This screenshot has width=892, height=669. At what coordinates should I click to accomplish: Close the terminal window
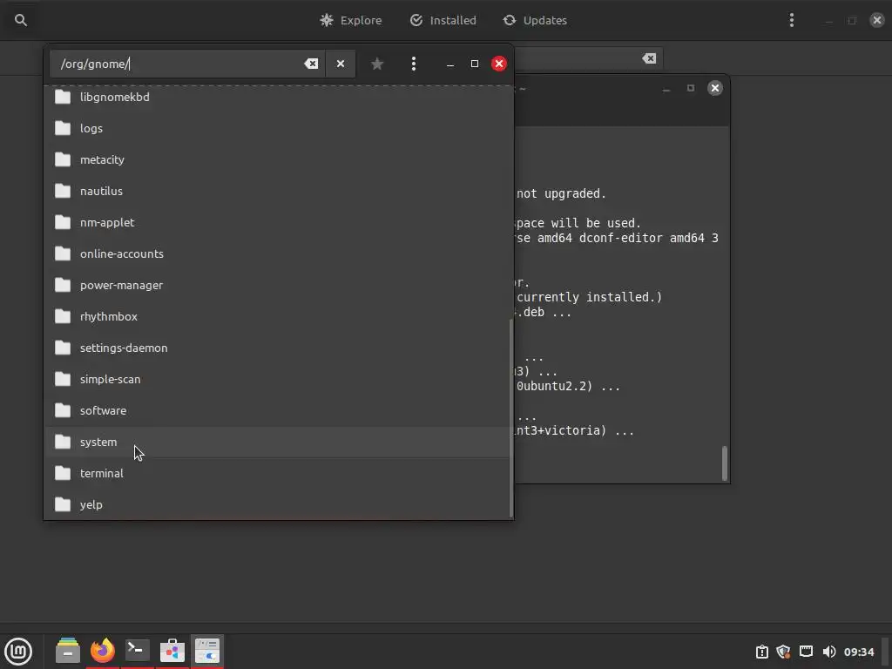point(715,88)
